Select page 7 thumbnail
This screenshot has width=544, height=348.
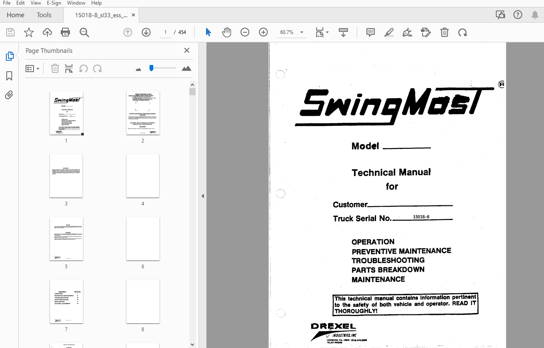pyautogui.click(x=66, y=302)
